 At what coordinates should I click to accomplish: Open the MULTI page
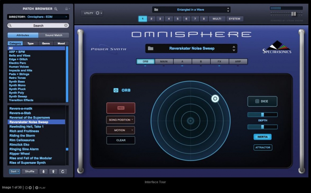click(217, 19)
